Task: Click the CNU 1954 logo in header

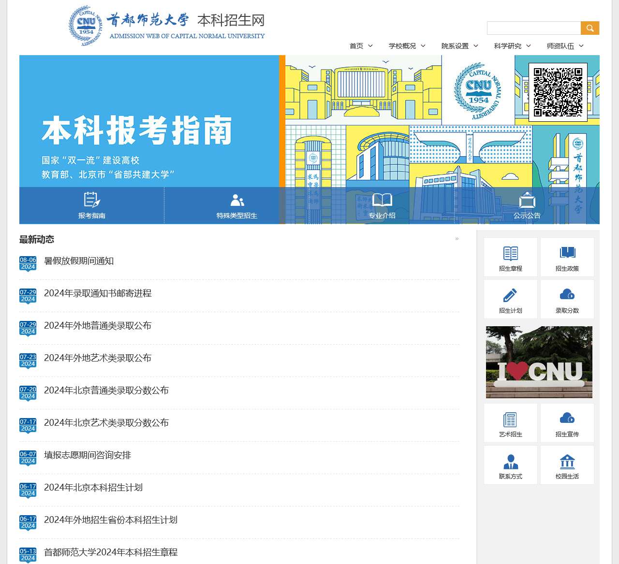Action: (86, 26)
